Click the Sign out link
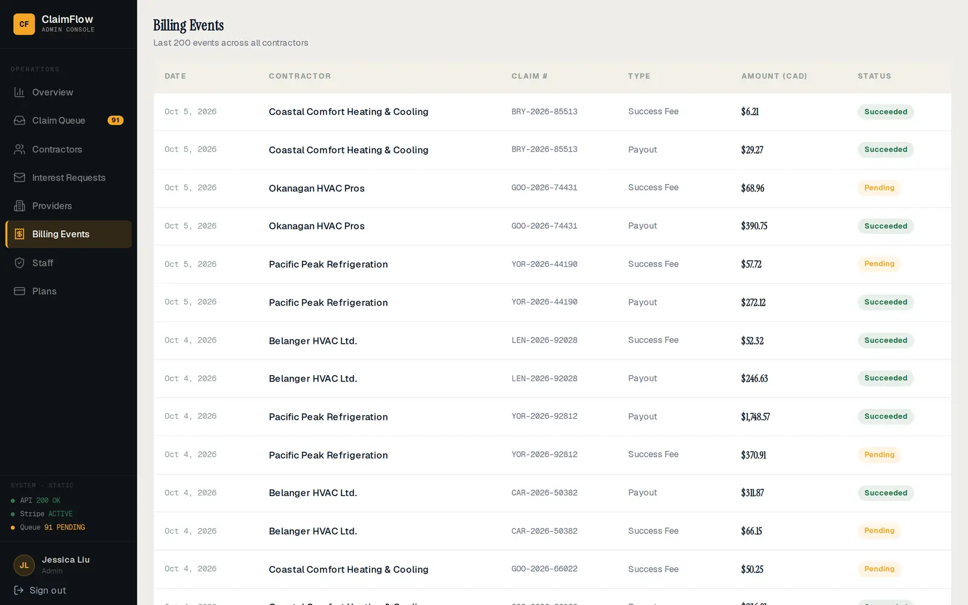This screenshot has height=605, width=968. coord(40,590)
